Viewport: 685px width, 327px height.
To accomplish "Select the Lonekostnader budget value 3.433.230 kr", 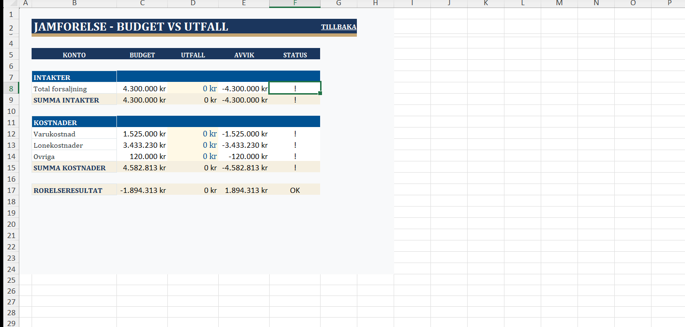I will point(142,145).
